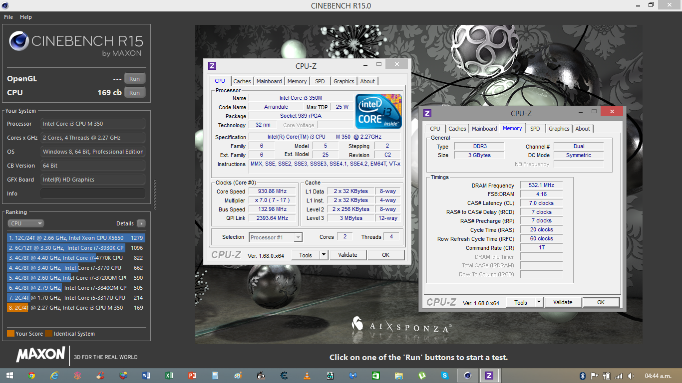
Task: Run the OpenGL benchmark test
Action: coord(135,79)
